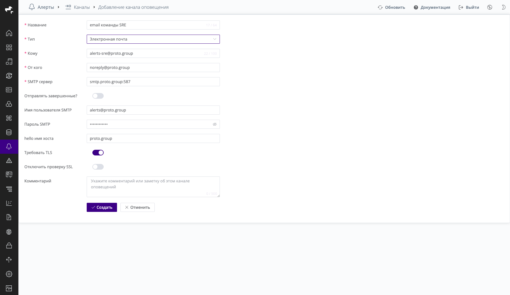Viewport: 510px width, 295px height.
Task: Click into the Комментарий text area
Action: pos(153,187)
